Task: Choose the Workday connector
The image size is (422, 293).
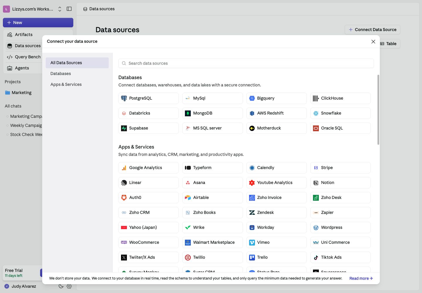Action: point(277,228)
